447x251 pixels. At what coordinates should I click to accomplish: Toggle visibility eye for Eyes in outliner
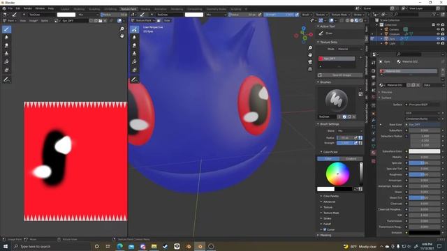(x=438, y=38)
